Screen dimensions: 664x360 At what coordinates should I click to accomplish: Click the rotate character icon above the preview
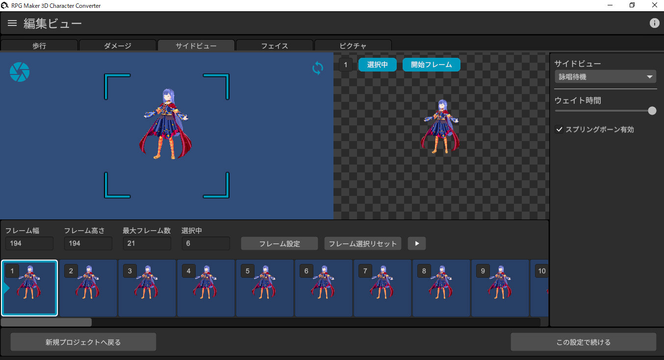(x=317, y=69)
